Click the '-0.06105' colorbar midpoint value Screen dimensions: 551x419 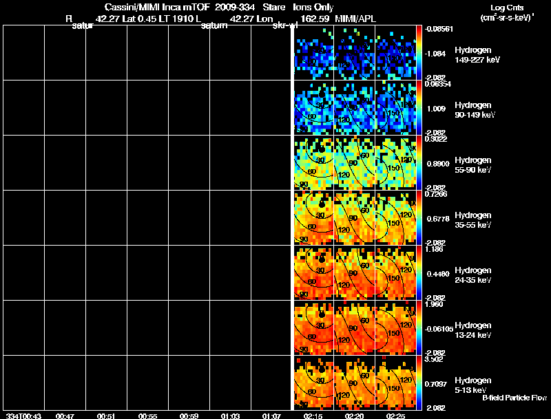(439, 329)
